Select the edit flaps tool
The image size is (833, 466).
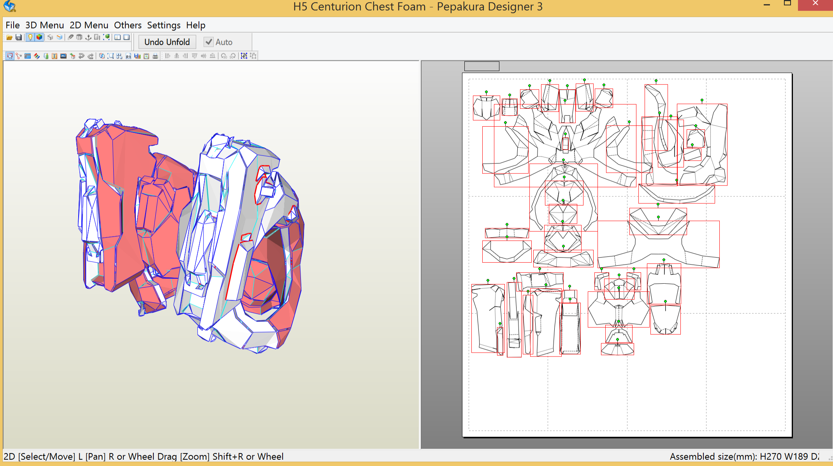point(28,56)
